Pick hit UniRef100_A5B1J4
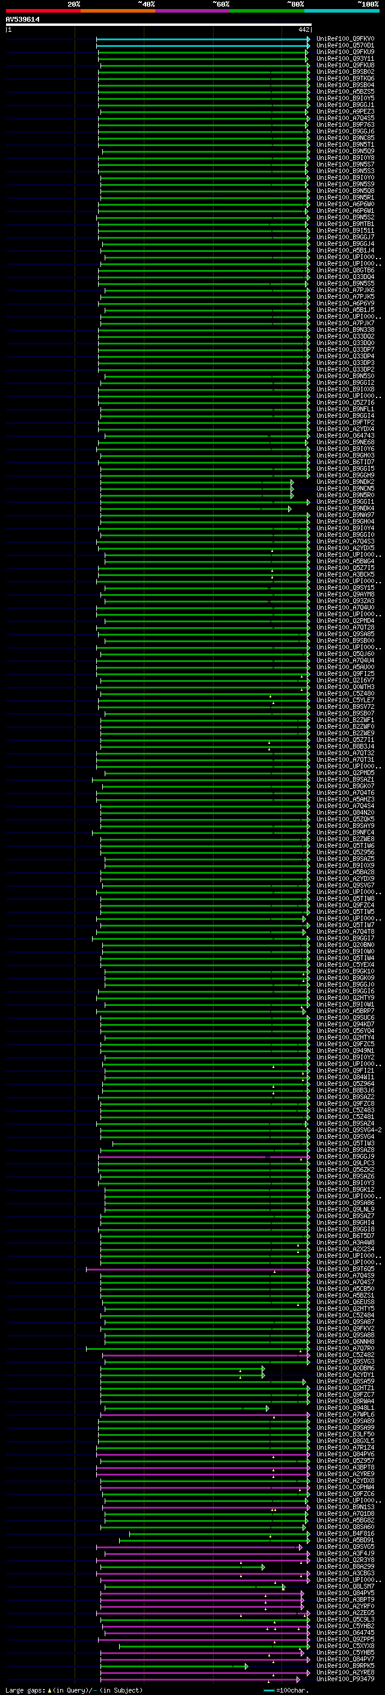Image resolution: width=385 pixels, height=1695 pixels. (x=345, y=250)
